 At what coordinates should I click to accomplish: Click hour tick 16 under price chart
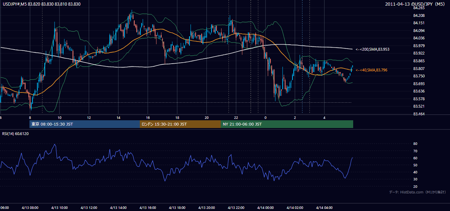pyautogui.click(x=148, y=118)
